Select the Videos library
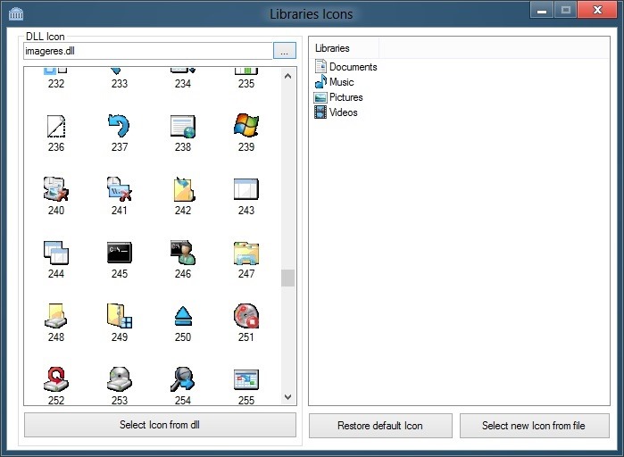 pos(336,112)
